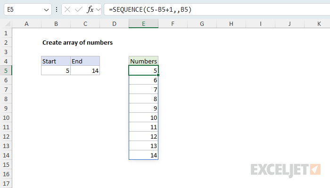Image resolution: width=330 pixels, height=188 pixels.
Task: Select row 4 header
Action: (x=6, y=61)
